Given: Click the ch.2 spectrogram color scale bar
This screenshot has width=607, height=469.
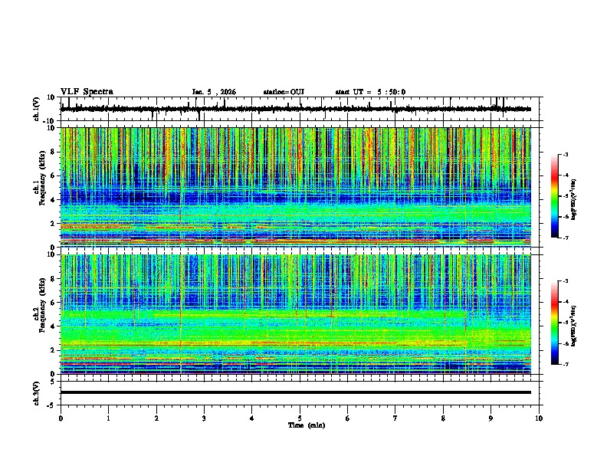Looking at the screenshot, I should pos(554,323).
